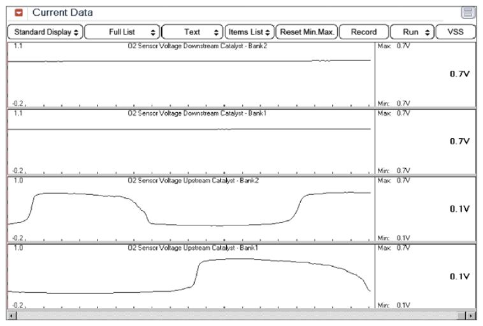This screenshot has height=326, width=483.
Task: Click the panel icon in top-right corner
Action: tap(468, 12)
